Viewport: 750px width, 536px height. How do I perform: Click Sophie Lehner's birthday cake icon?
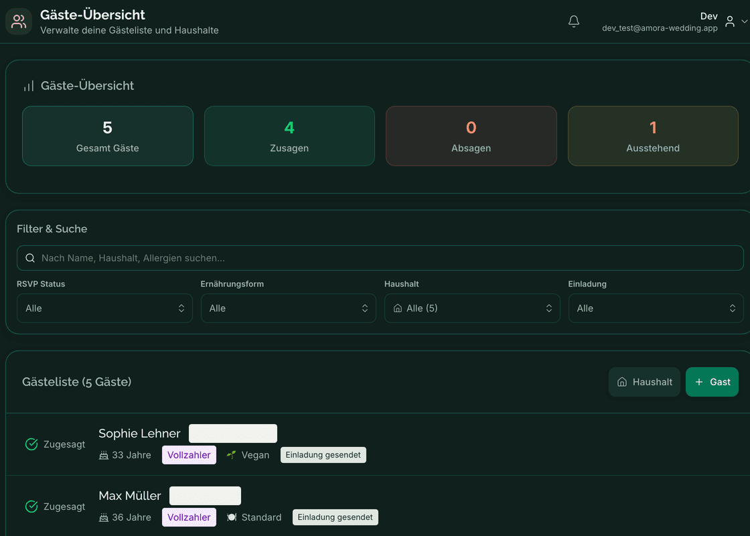103,455
